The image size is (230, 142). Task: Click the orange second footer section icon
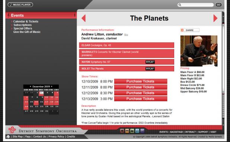[127, 131]
